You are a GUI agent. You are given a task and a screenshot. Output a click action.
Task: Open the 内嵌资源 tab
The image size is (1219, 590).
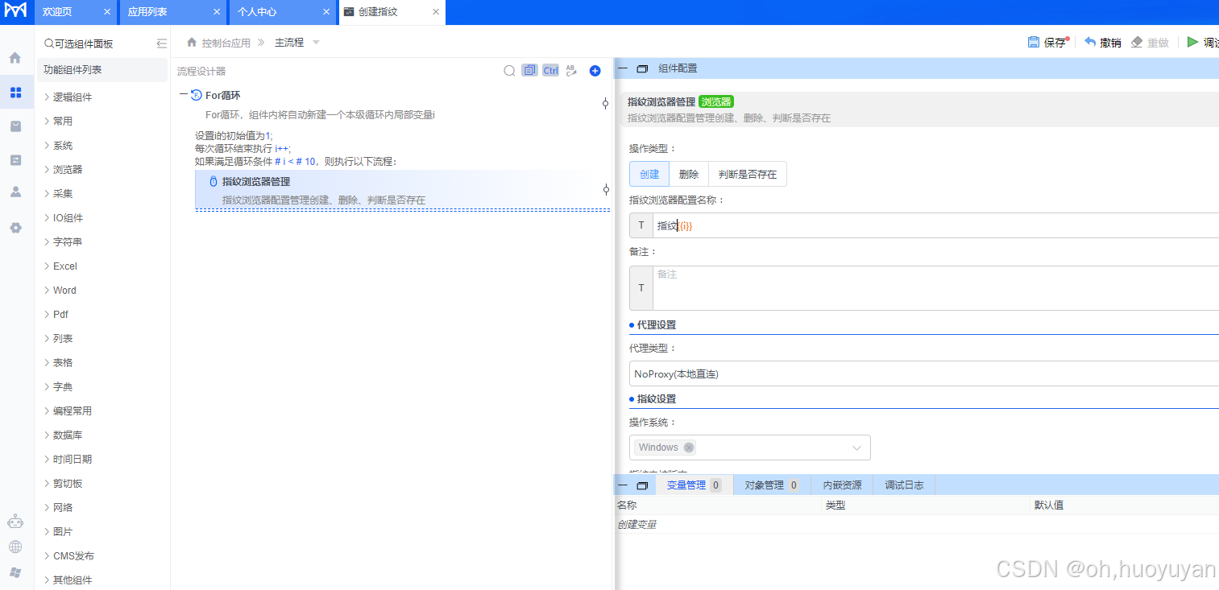point(842,485)
